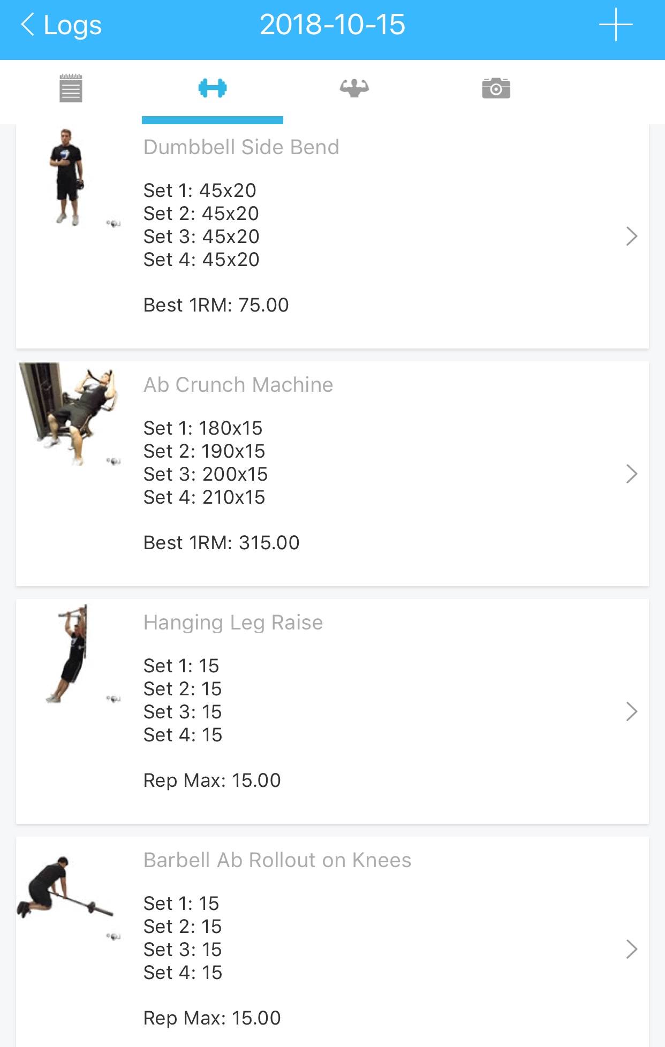Select the Barbell Ab Rollout on Knees title

pos(277,860)
